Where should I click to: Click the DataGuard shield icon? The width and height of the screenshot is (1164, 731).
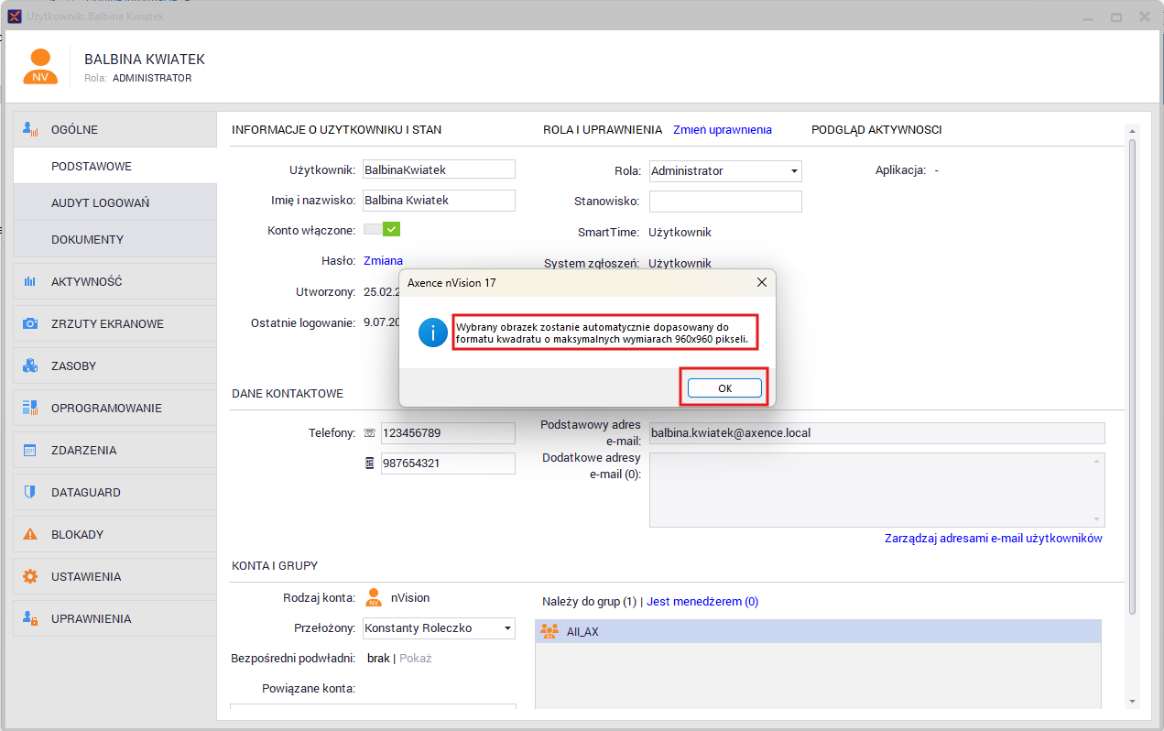[x=30, y=492]
